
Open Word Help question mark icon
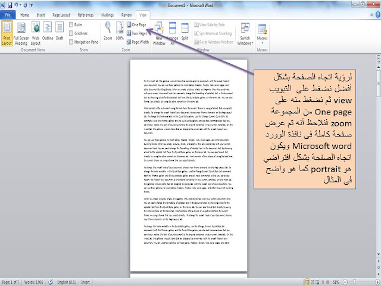(x=378, y=15)
